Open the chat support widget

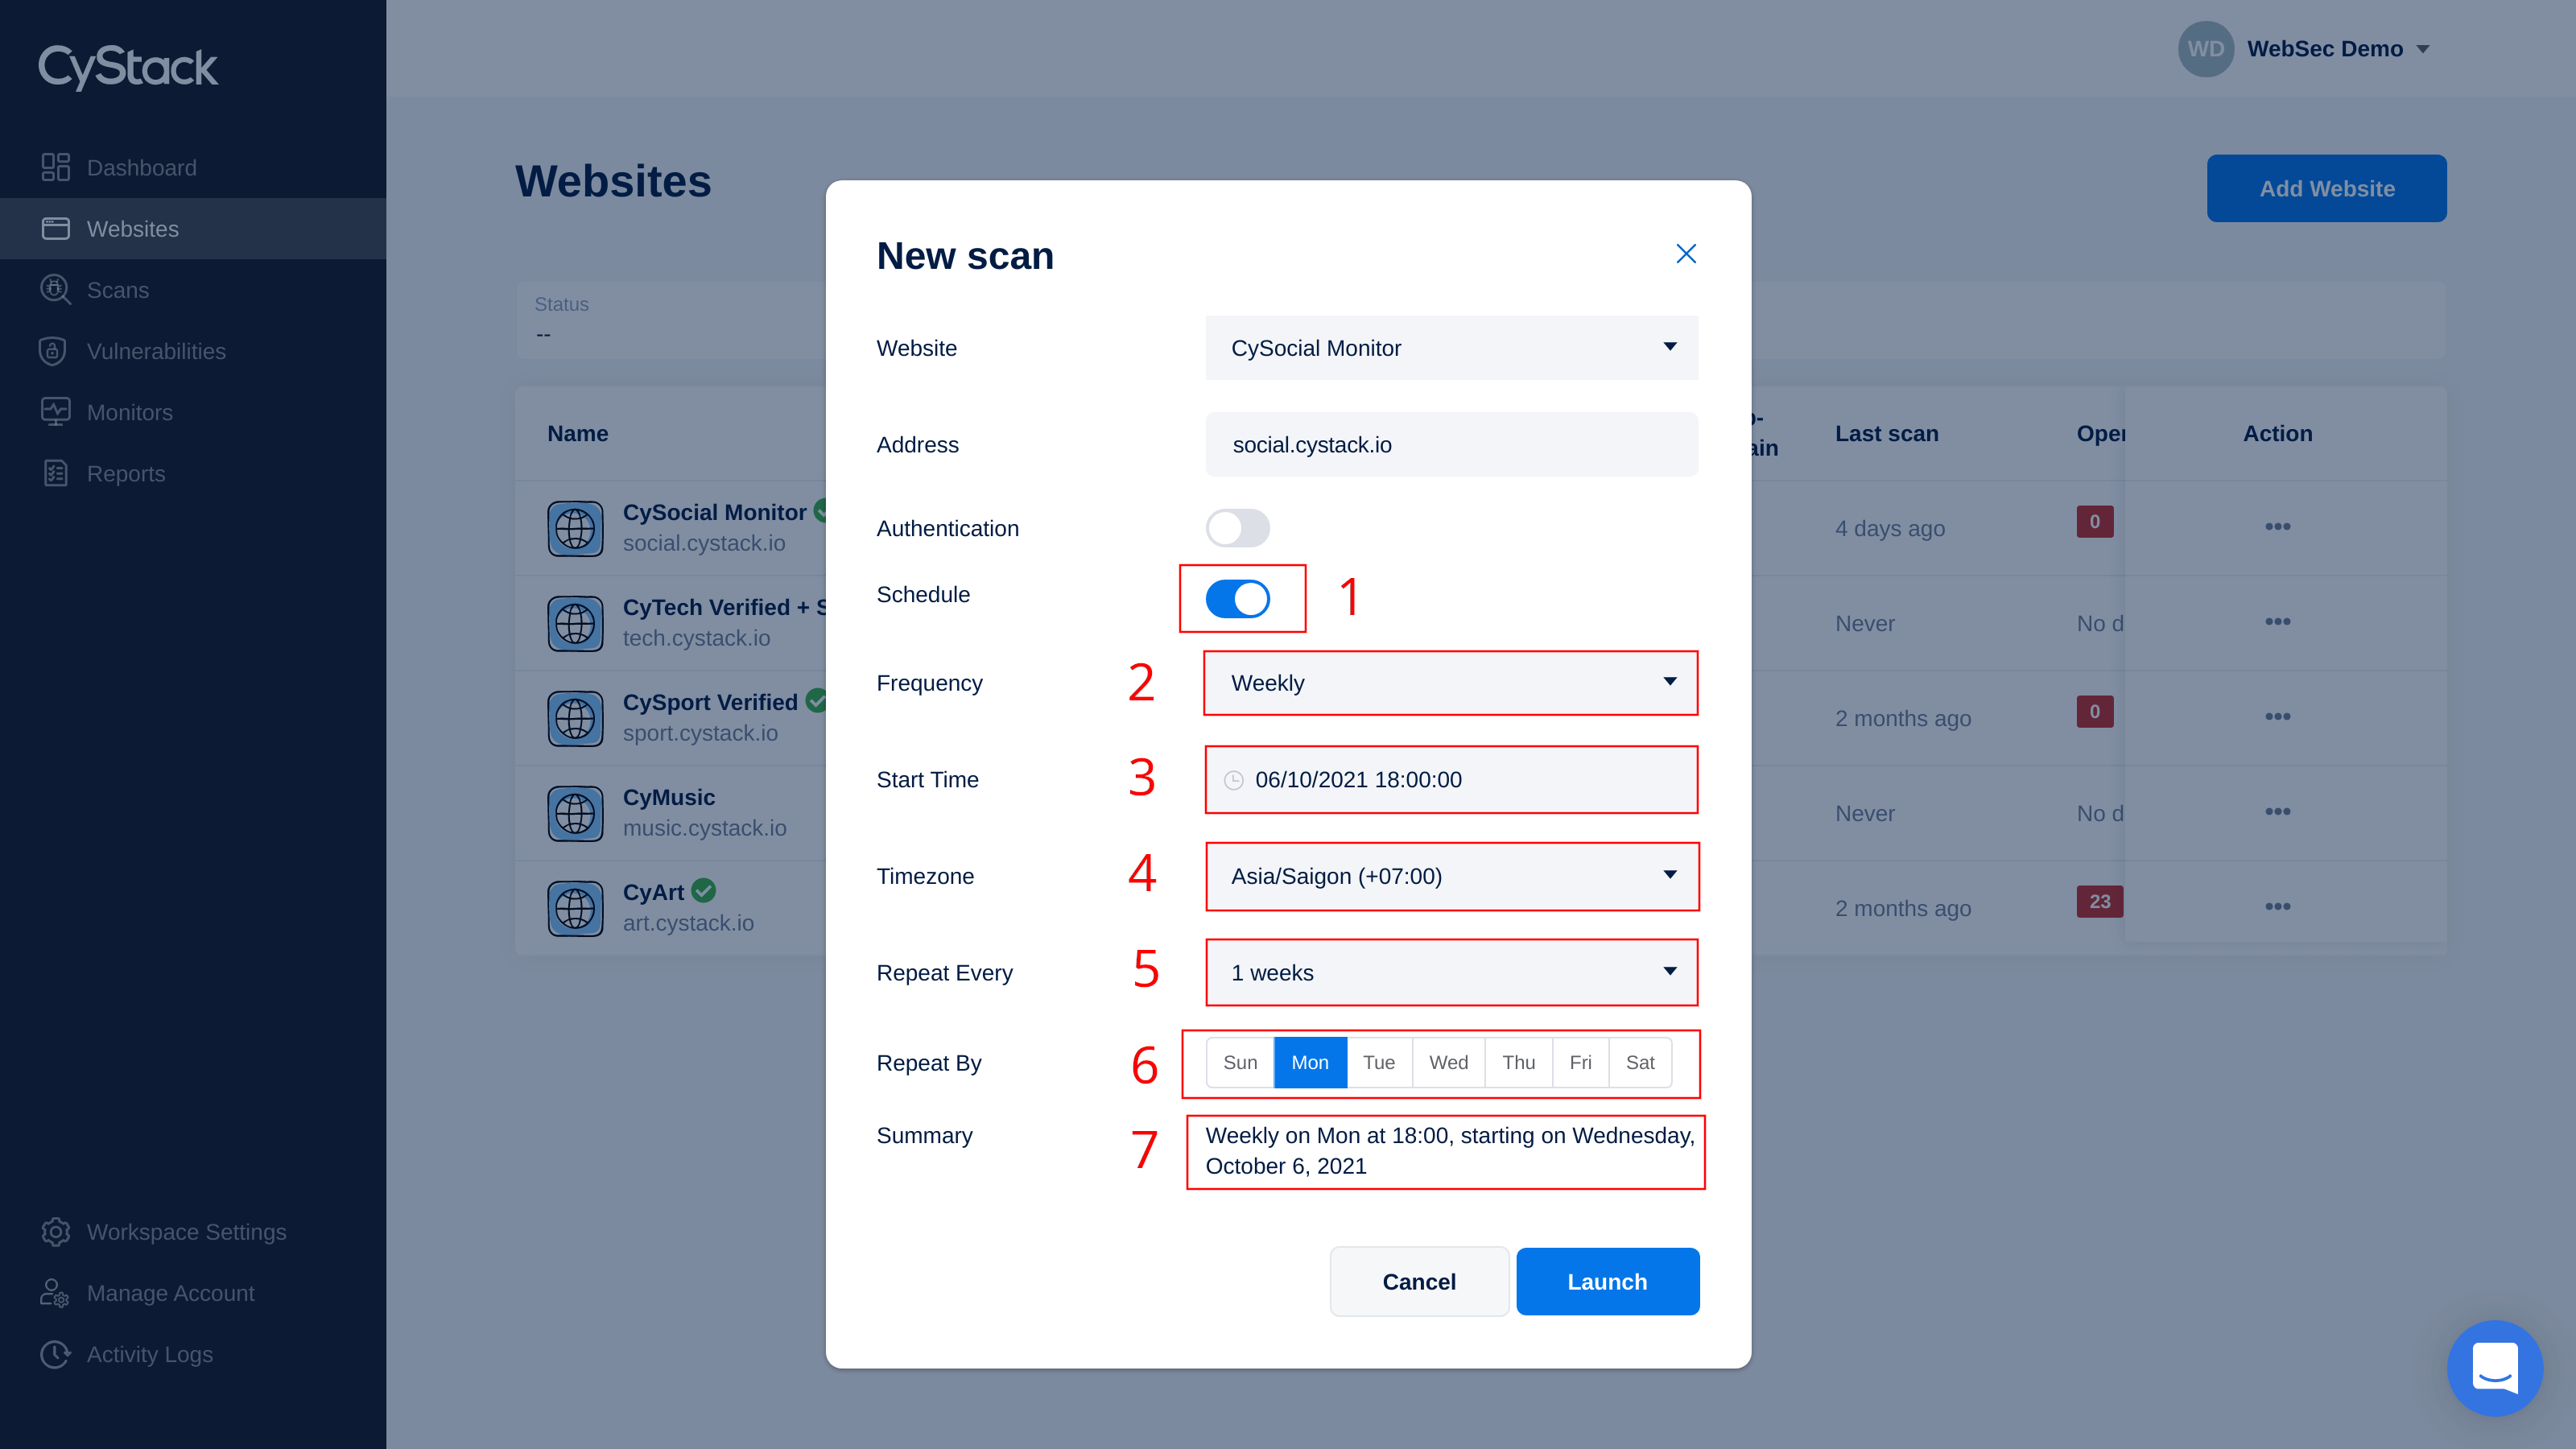coord(2494,1367)
